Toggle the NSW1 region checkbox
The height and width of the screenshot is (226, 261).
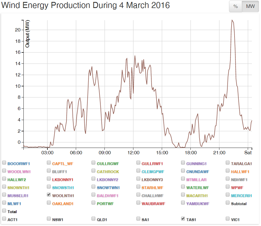tap(49, 219)
